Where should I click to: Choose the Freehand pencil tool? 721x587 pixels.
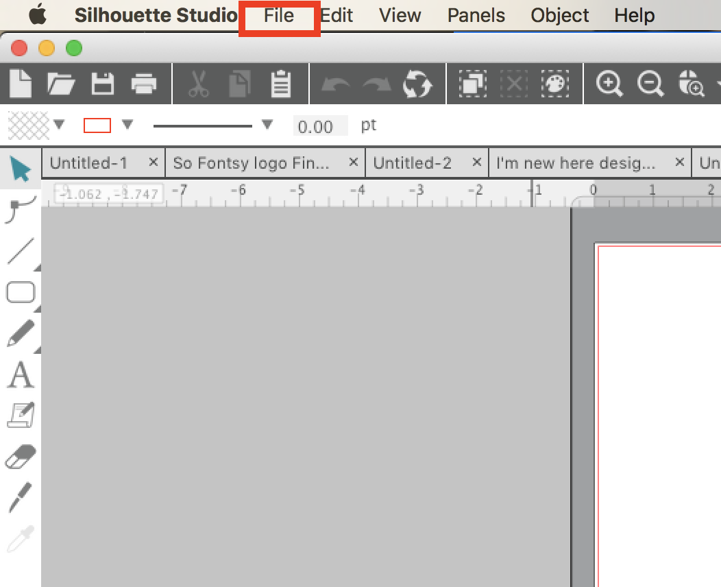(21, 333)
